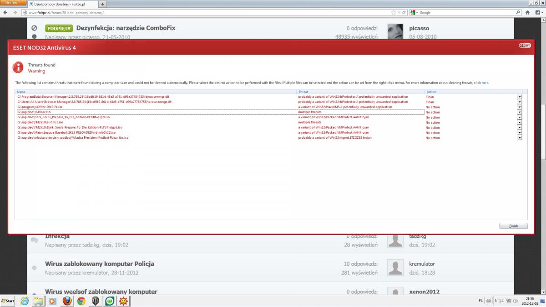
Task: Focus the Google search field
Action: point(465,13)
